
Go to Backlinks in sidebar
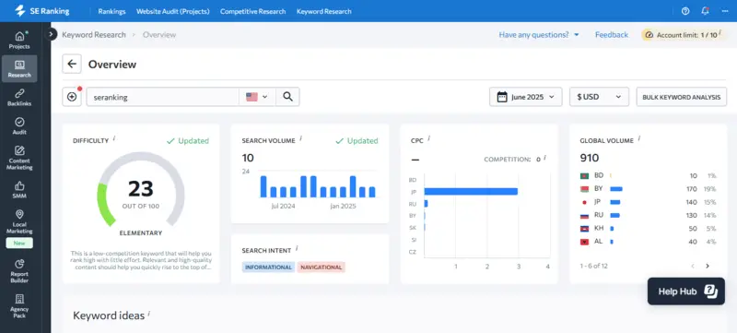pos(19,98)
